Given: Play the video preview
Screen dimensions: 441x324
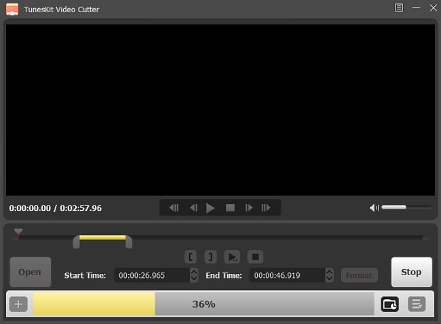Looking at the screenshot, I should pos(210,208).
